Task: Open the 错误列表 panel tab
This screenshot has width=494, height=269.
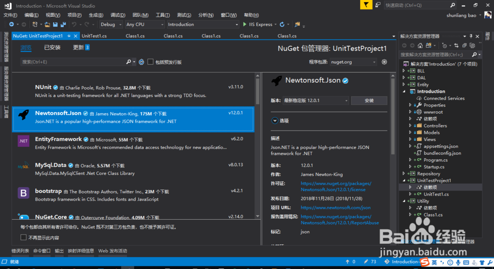Action: tap(20, 251)
